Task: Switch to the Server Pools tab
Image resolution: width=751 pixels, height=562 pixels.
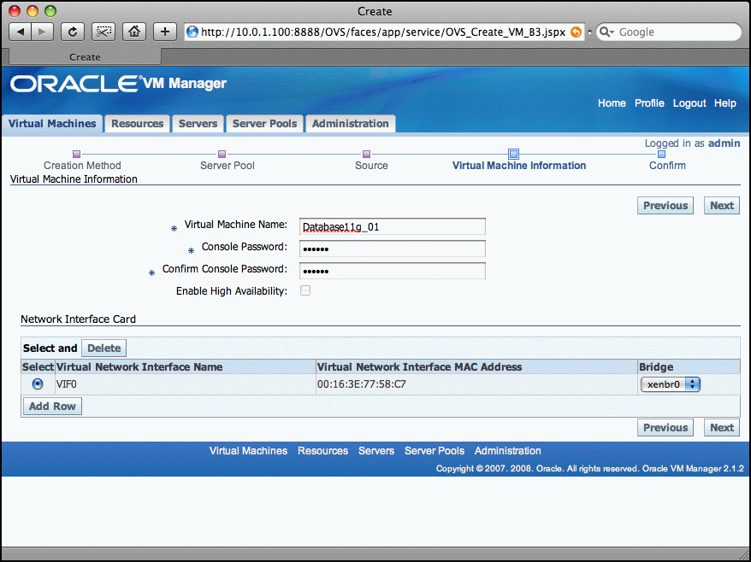Action: (264, 124)
